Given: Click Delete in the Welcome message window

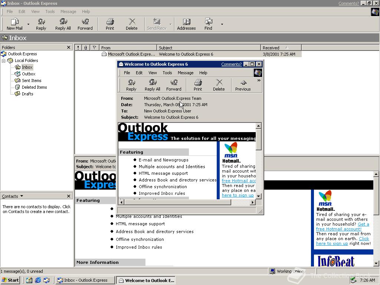Looking at the screenshot, I should click(219, 85).
